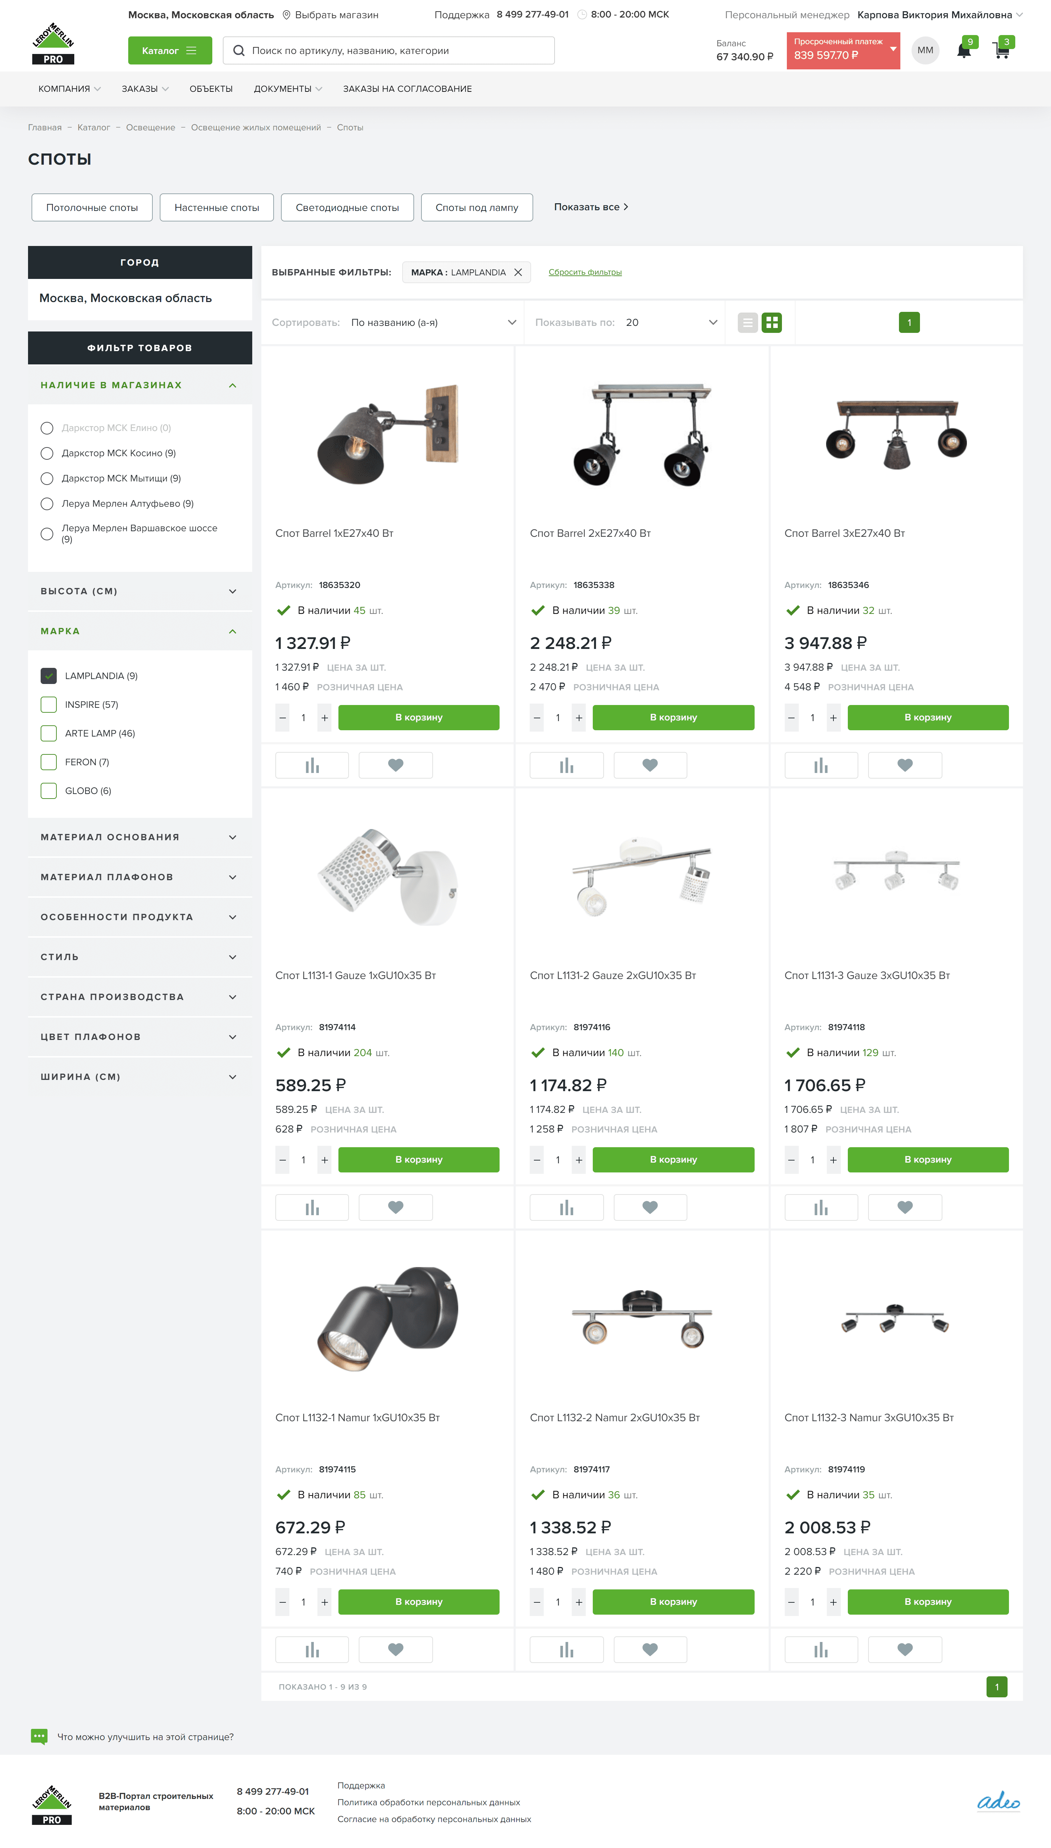Open the notifications bell icon

coord(964,50)
